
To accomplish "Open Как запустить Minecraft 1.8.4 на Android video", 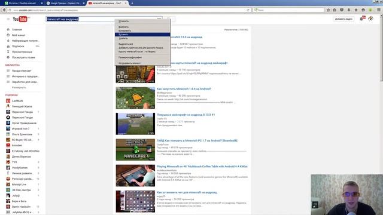I will pyautogui.click(x=184, y=89).
